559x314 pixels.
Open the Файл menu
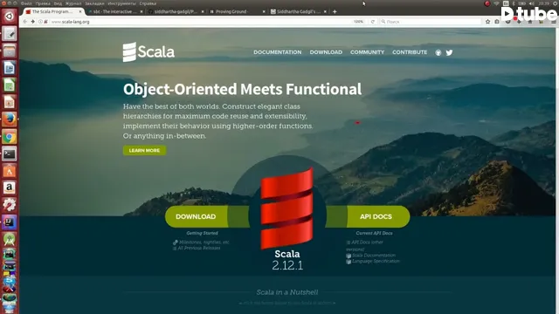[26, 3]
